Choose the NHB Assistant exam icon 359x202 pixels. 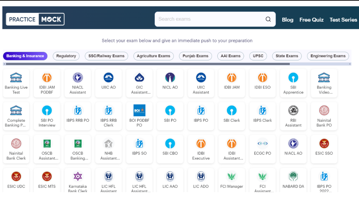pyautogui.click(x=108, y=144)
